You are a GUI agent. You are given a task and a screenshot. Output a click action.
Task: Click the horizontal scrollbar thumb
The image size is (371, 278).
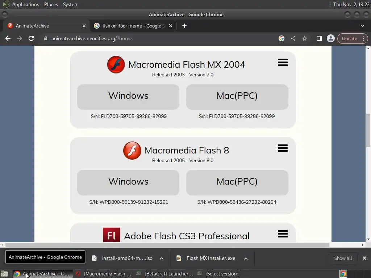pos(167,245)
